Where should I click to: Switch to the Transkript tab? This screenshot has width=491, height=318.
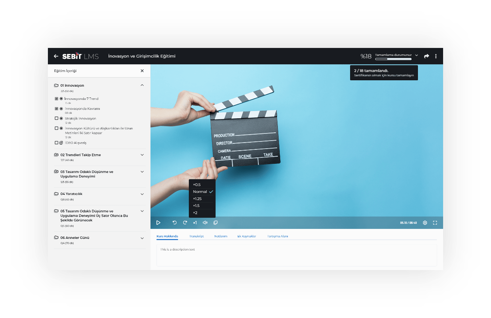pyautogui.click(x=196, y=236)
